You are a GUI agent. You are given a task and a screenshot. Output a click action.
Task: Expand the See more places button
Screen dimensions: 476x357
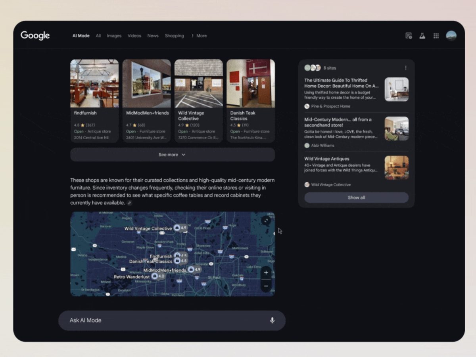click(173, 155)
